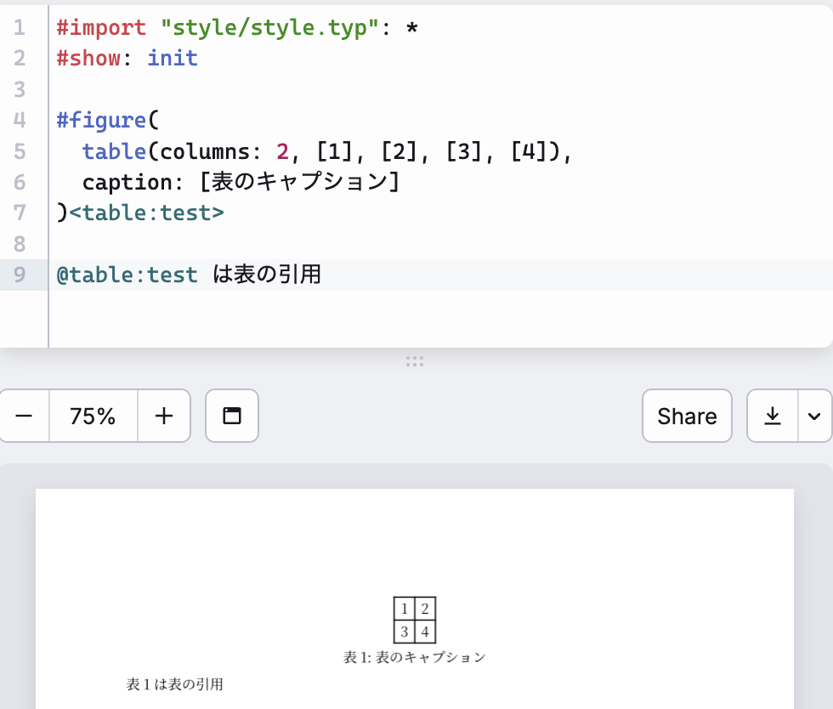This screenshot has width=833, height=709.
Task: Click the Share button
Action: tap(687, 416)
